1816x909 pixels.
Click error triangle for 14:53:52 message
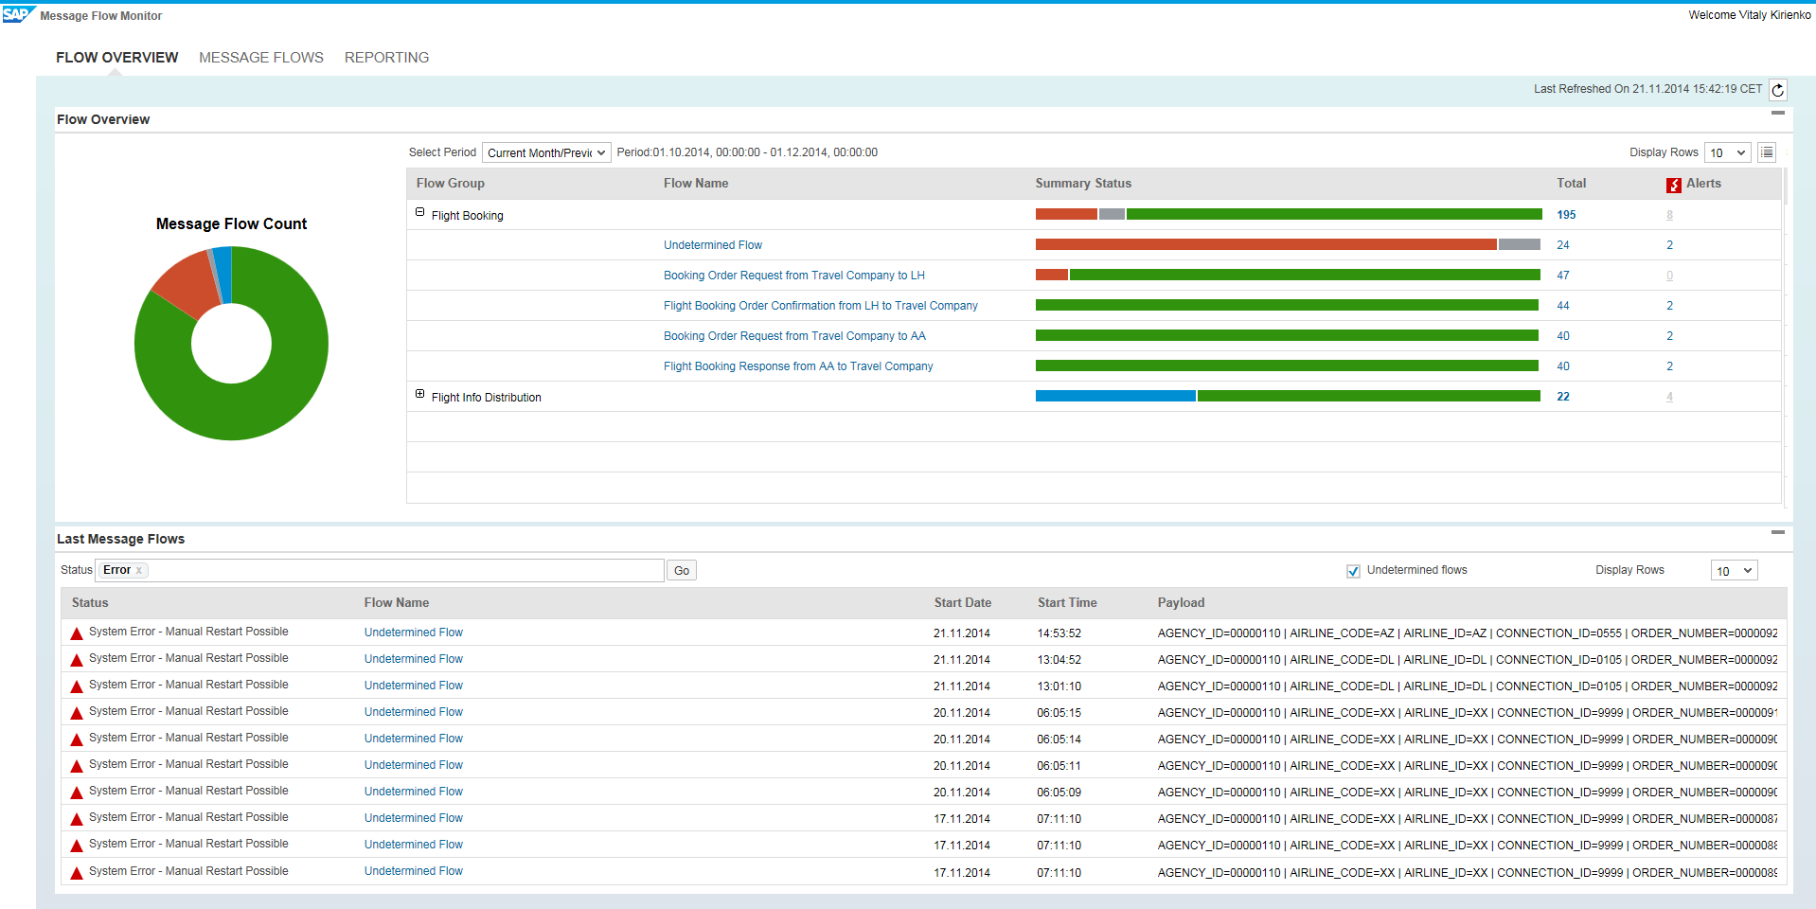click(77, 633)
